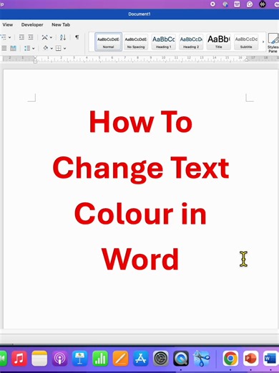The width and height of the screenshot is (279, 373).
Task: Apply the Heading 1 style
Action: click(164, 42)
